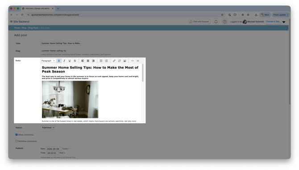The height and width of the screenshot is (170, 299).
Task: Select the Add post browser tab
Action: (x=38, y=8)
